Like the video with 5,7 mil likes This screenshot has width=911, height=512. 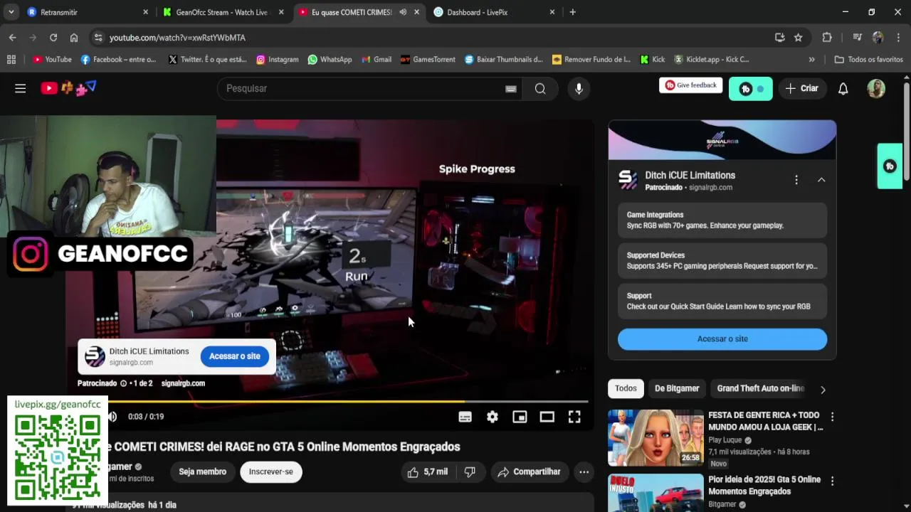point(427,471)
